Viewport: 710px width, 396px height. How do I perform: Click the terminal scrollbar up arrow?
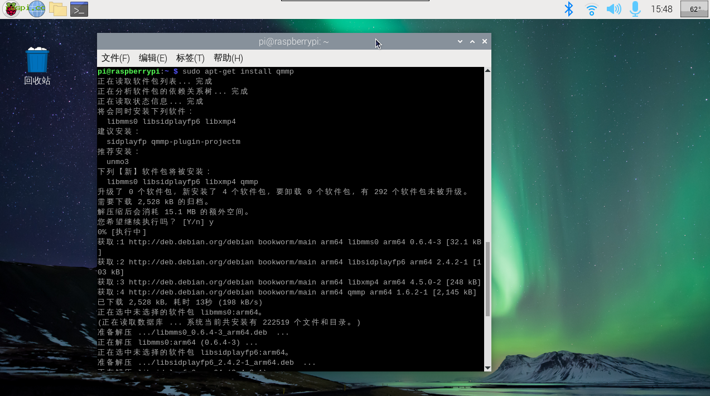tap(487, 71)
